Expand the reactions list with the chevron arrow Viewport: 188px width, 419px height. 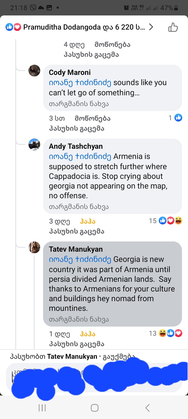[151, 27]
